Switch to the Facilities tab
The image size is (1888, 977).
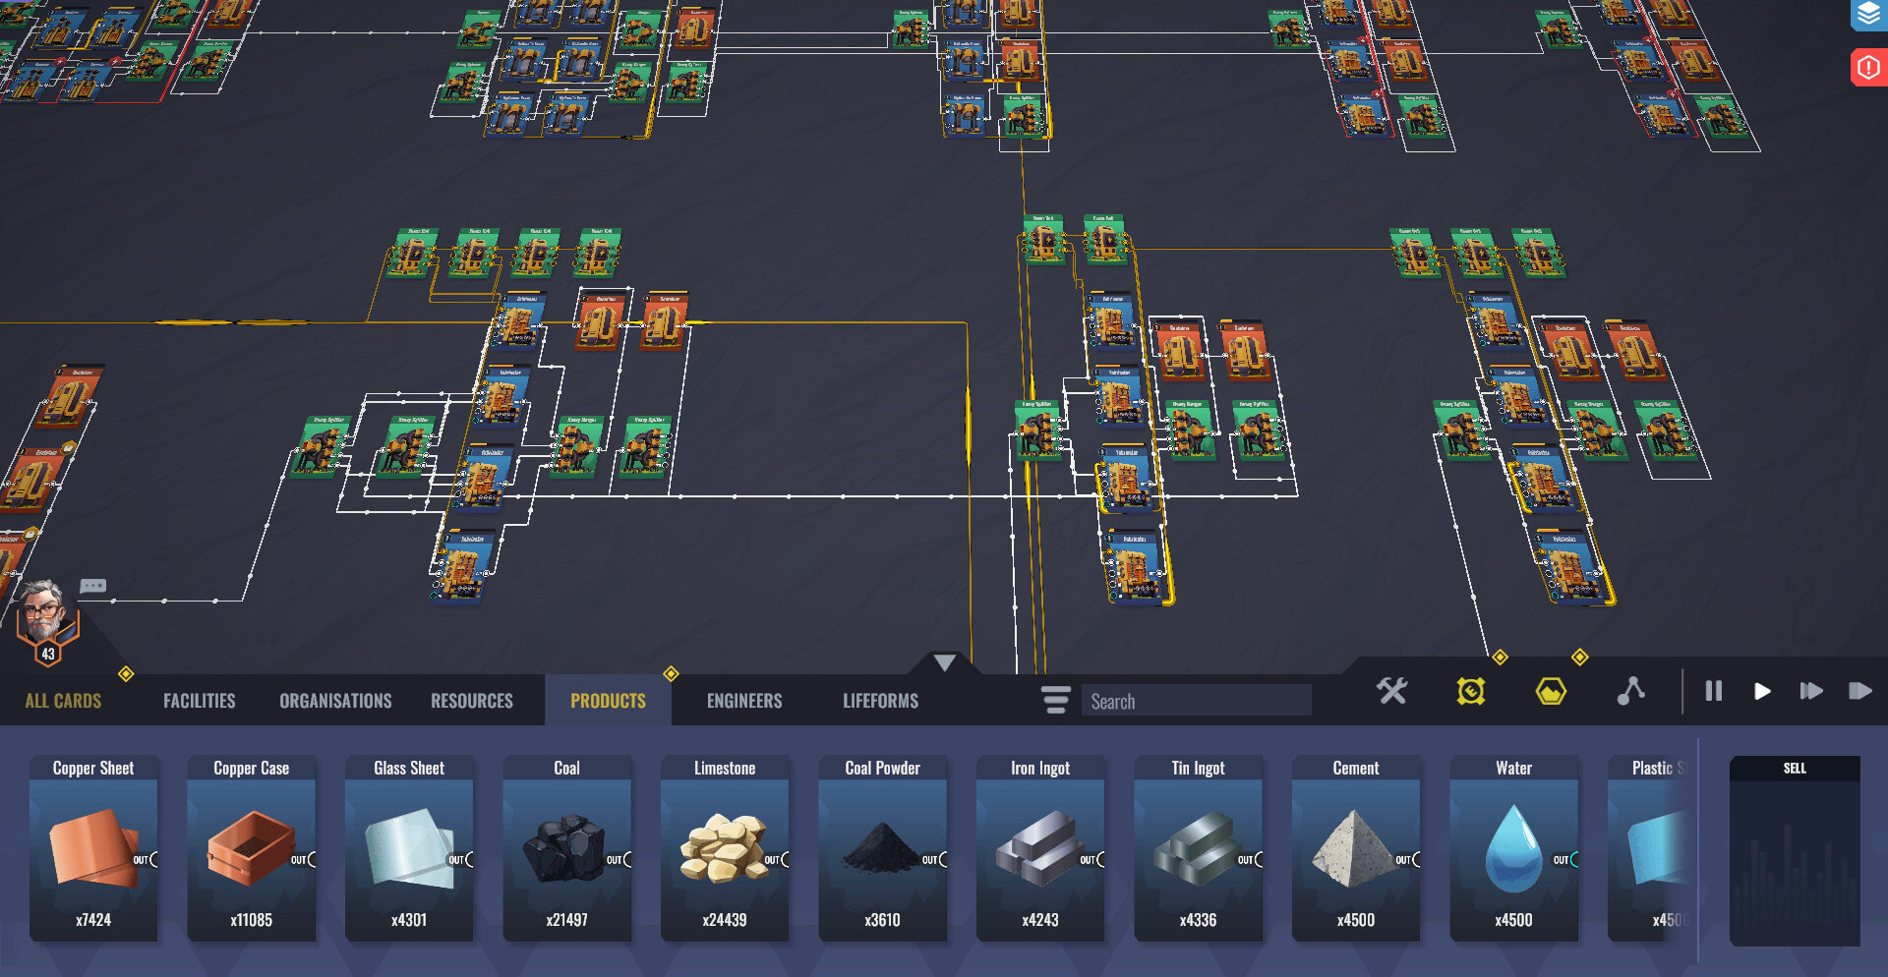coord(199,701)
